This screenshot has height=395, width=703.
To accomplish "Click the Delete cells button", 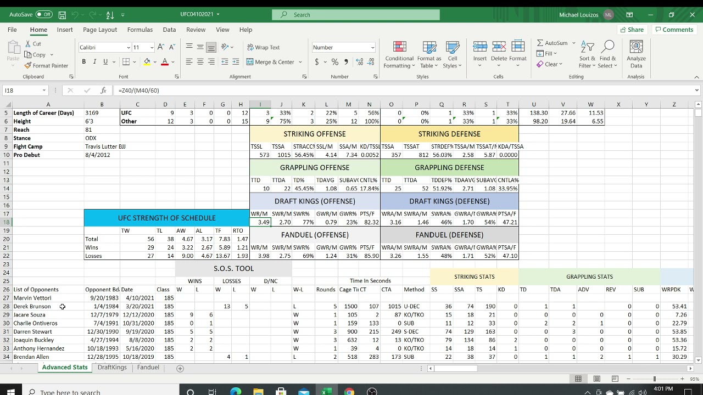I will tap(499, 55).
